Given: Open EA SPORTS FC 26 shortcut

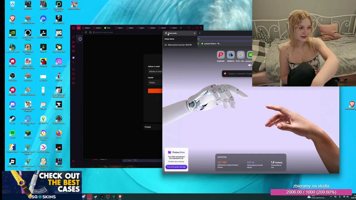Looking at the screenshot, I should pos(43,34).
